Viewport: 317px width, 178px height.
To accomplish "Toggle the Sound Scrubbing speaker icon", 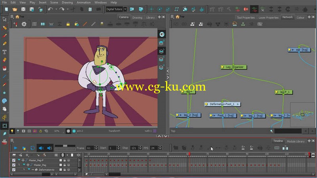I will (x=50, y=148).
